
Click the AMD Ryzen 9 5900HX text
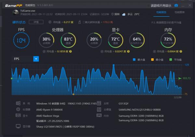point(49,110)
